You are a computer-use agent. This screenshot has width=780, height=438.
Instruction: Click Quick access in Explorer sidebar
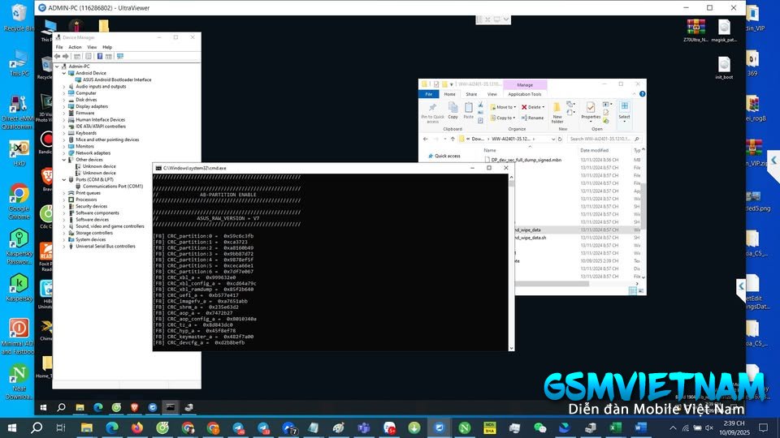444,156
